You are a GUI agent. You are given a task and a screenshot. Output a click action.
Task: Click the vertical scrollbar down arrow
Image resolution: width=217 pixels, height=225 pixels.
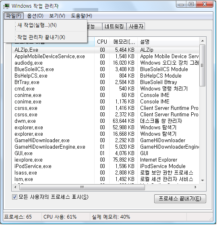click(203, 181)
